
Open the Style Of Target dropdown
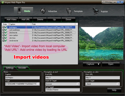[78, 84]
